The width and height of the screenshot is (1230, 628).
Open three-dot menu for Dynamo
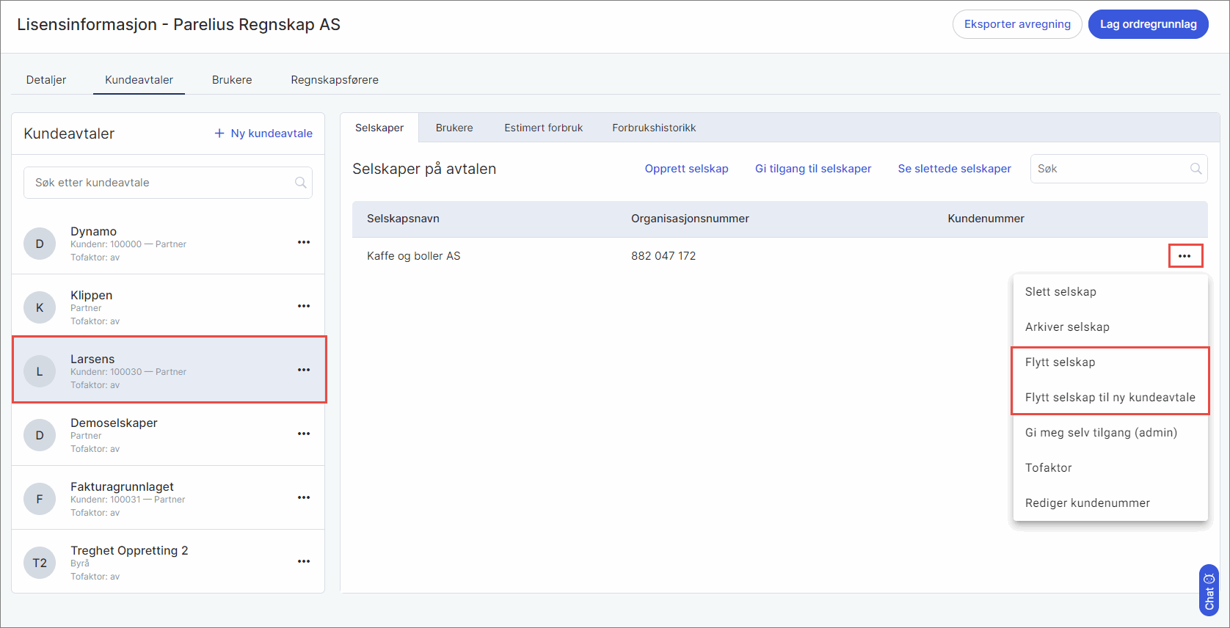(304, 242)
